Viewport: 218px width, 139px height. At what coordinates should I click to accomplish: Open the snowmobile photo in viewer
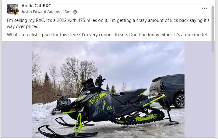[108, 89]
